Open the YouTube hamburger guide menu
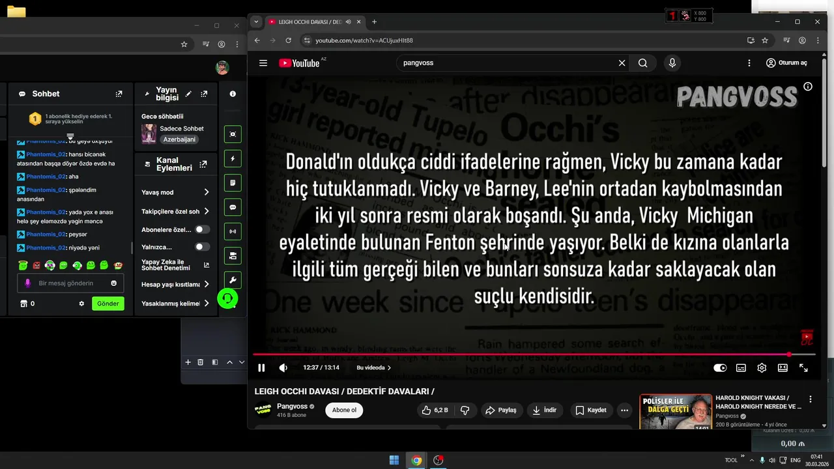This screenshot has width=834, height=469. (263, 63)
